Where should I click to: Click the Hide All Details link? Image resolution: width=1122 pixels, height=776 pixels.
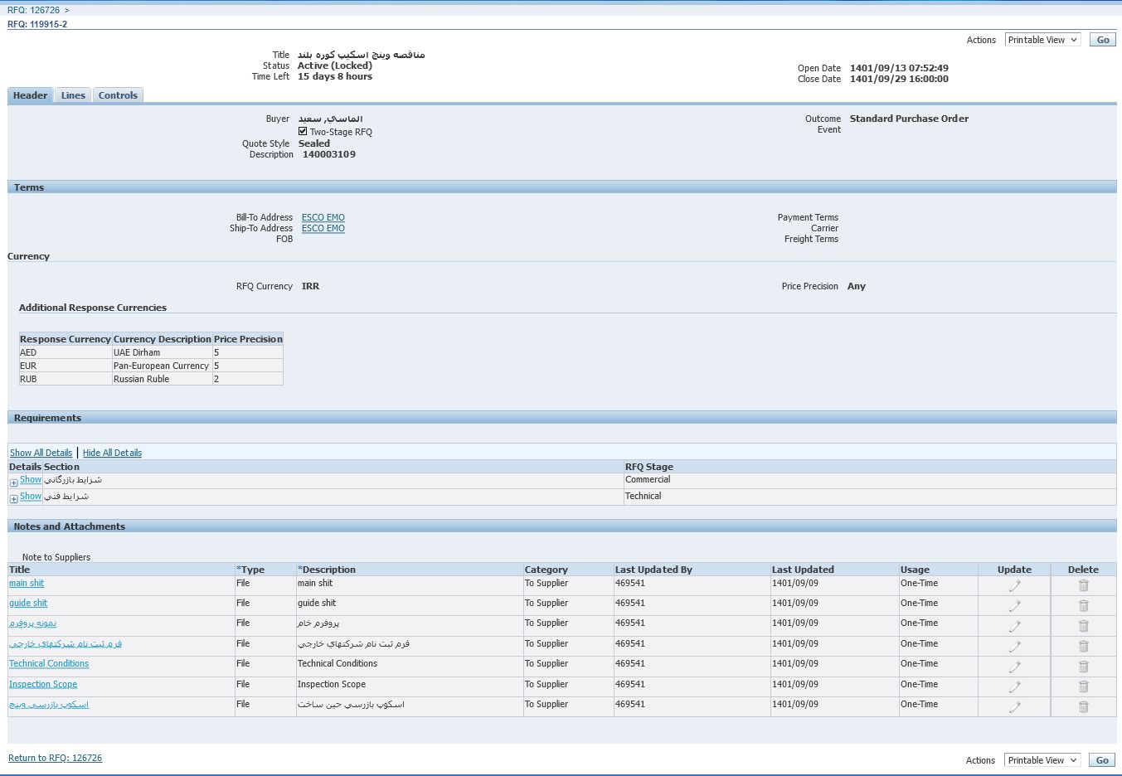112,453
